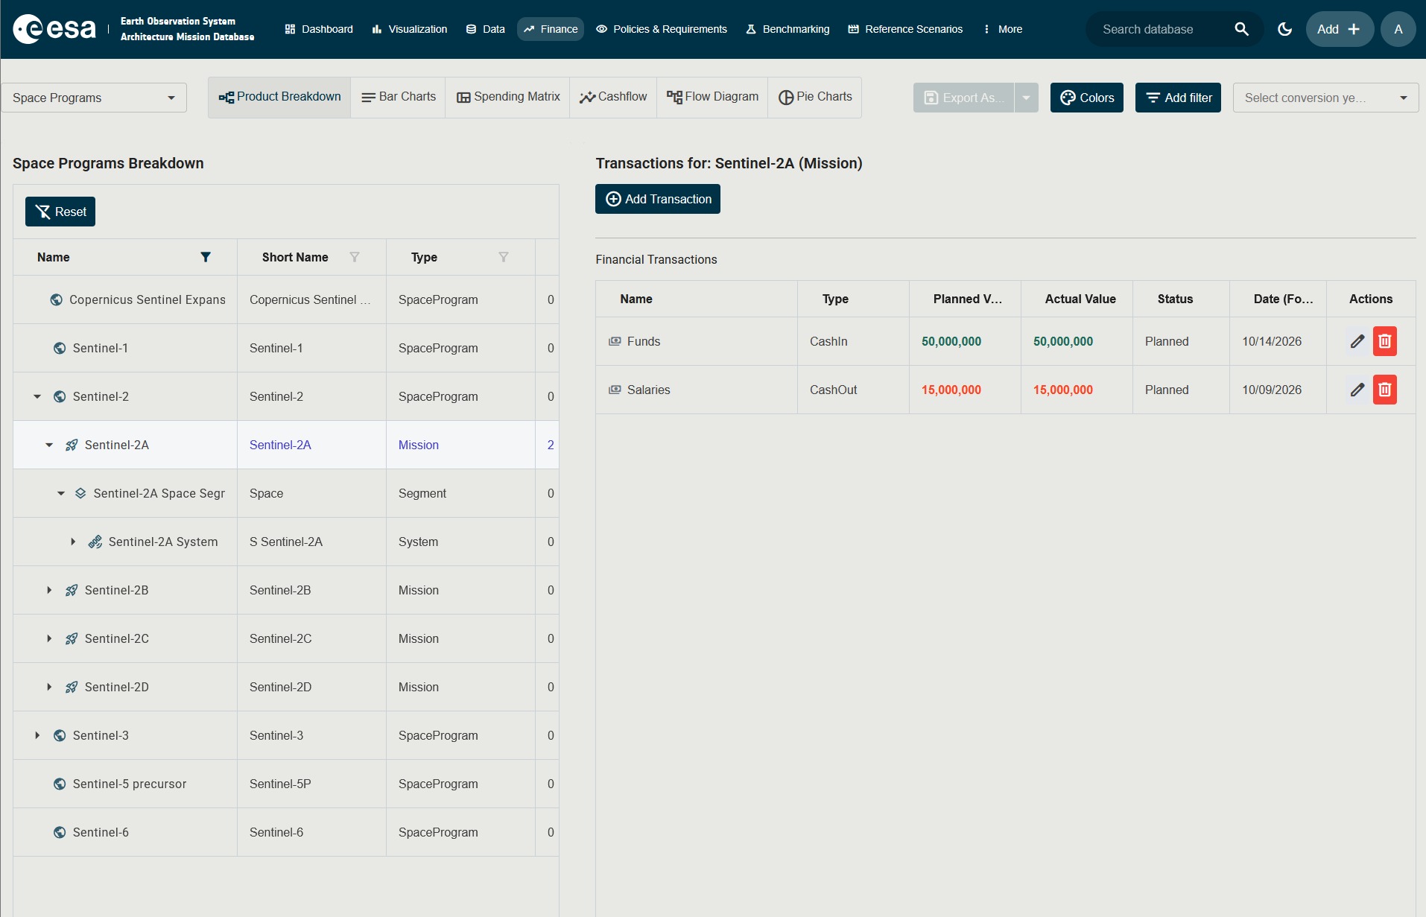Click the Name column filter icon

206,257
